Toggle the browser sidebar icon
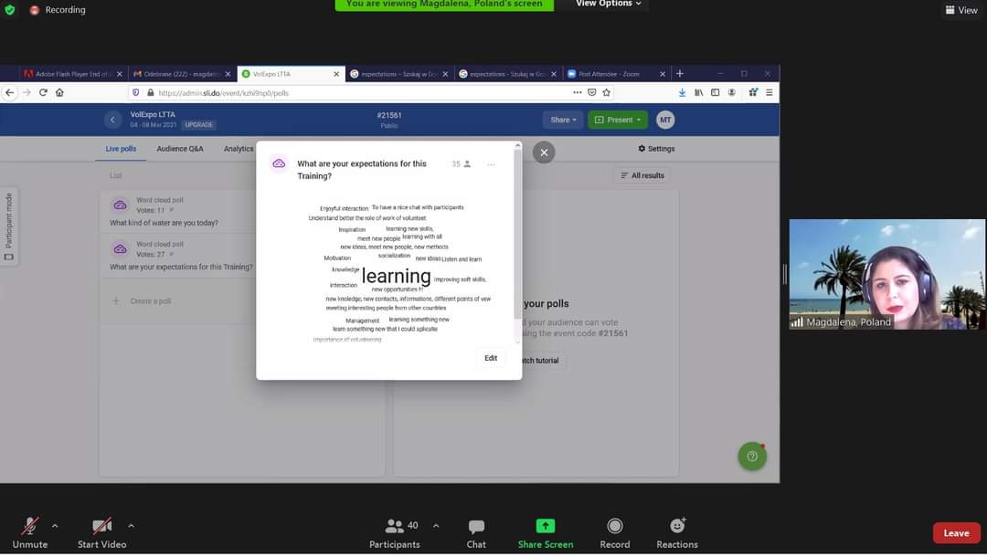987x557 pixels. [x=715, y=92]
